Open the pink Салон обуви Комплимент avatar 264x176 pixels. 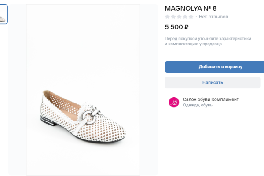click(174, 102)
